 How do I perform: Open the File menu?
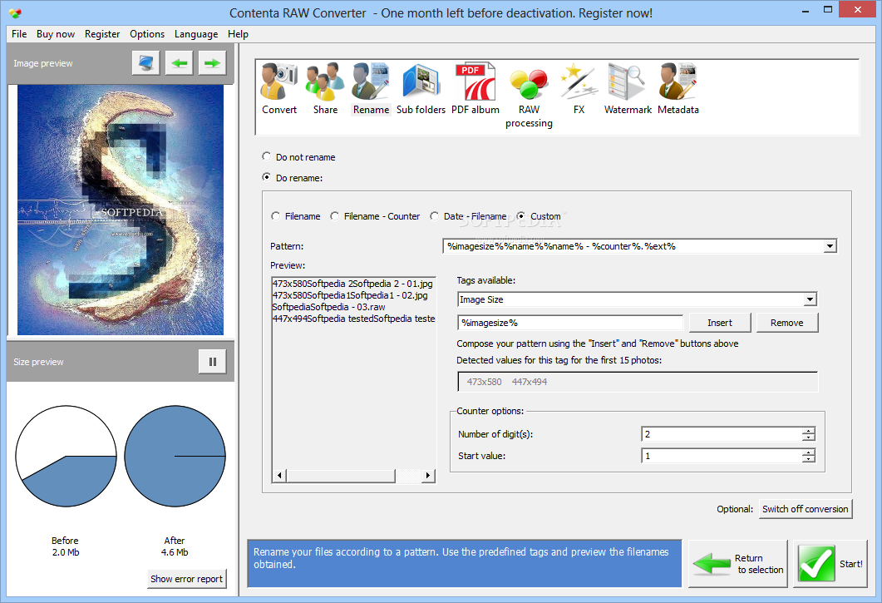(19, 34)
